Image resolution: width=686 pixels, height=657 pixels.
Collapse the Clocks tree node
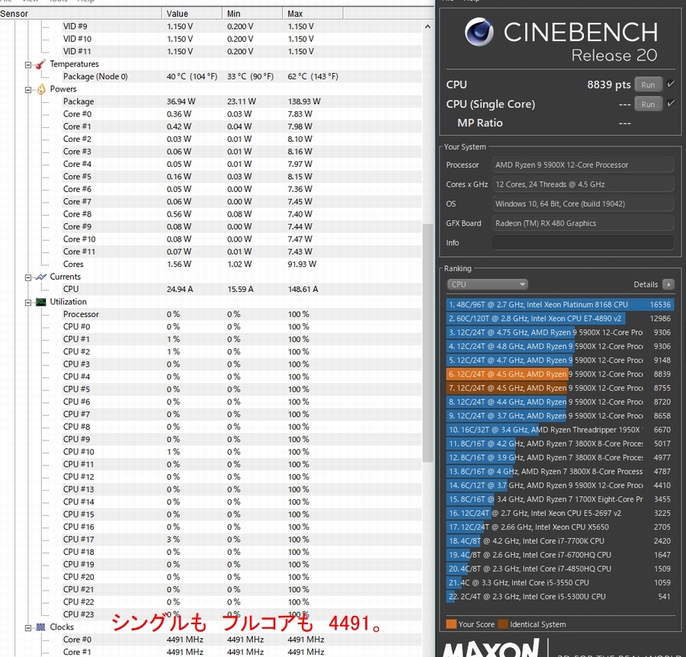pyautogui.click(x=28, y=628)
